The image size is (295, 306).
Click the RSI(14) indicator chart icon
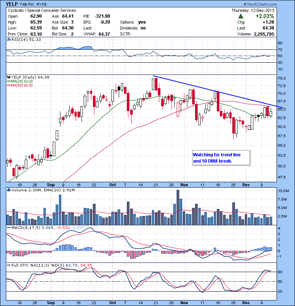(x=8, y=39)
